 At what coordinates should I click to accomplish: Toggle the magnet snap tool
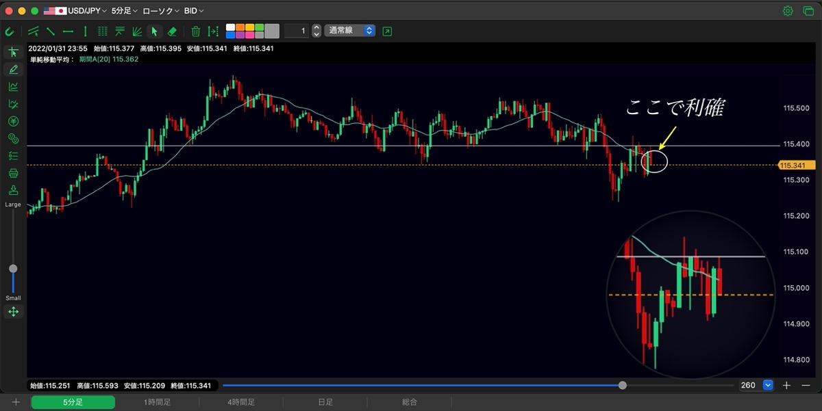click(x=10, y=31)
